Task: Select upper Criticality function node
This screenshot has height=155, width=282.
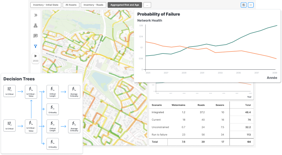Action: [x=52, y=109]
